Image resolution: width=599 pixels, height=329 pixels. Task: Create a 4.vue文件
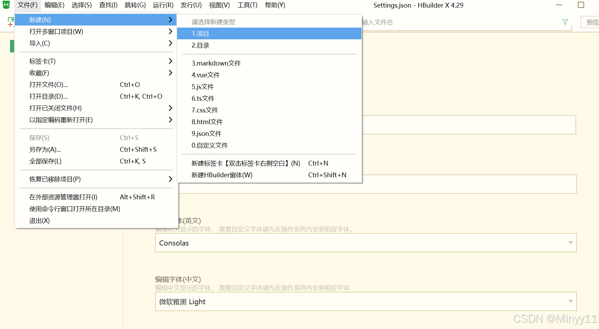coord(269,75)
